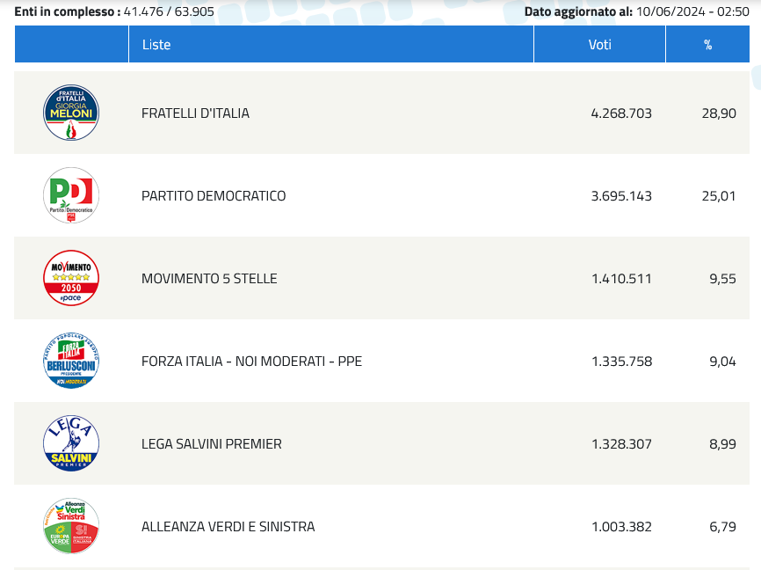Click the Alleanza Verdi e Sinistra logo
Viewport: 761px width, 570px height.
tap(71, 526)
